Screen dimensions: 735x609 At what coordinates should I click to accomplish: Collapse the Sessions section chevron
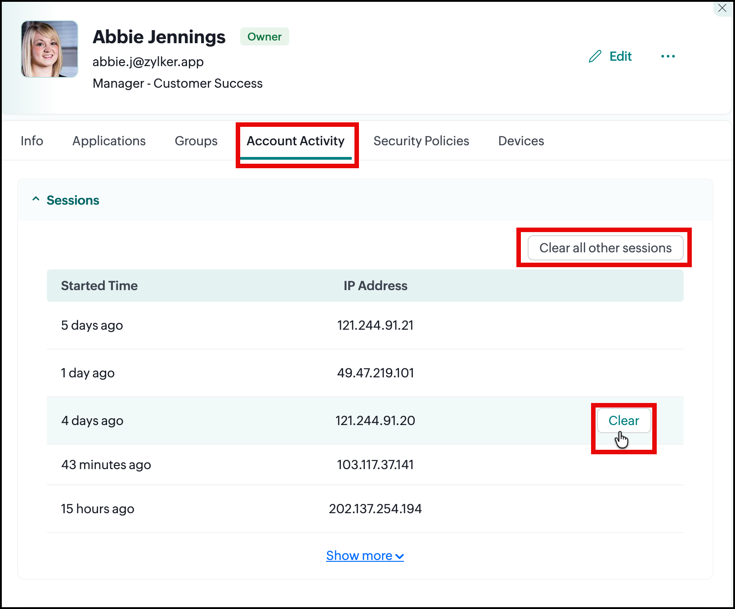pos(36,199)
